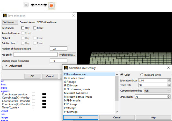Click the JPEG quality spinner arrows
The width and height of the screenshot is (172, 121).
168,97
